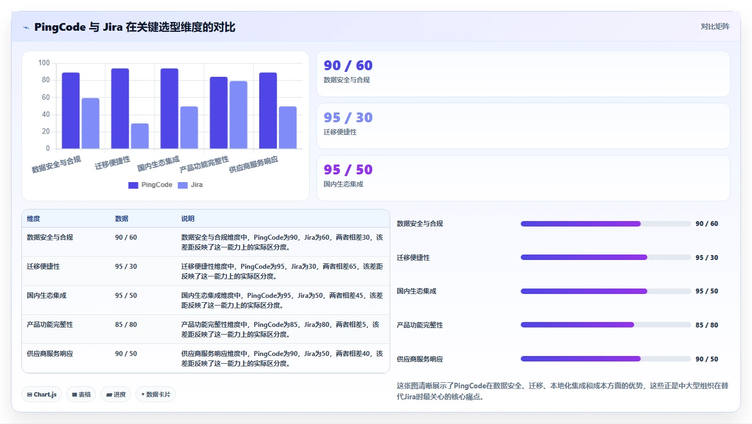Click the 产品功能完整性 label in the progress list
This screenshot has width=752, height=424.
tap(420, 325)
